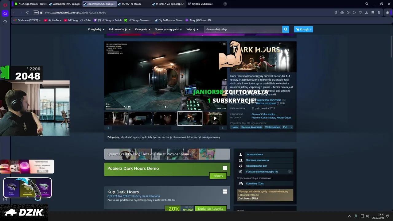Select the Sieciowa kooperacja tag
This screenshot has width=393, height=221.
pyautogui.click(x=251, y=127)
